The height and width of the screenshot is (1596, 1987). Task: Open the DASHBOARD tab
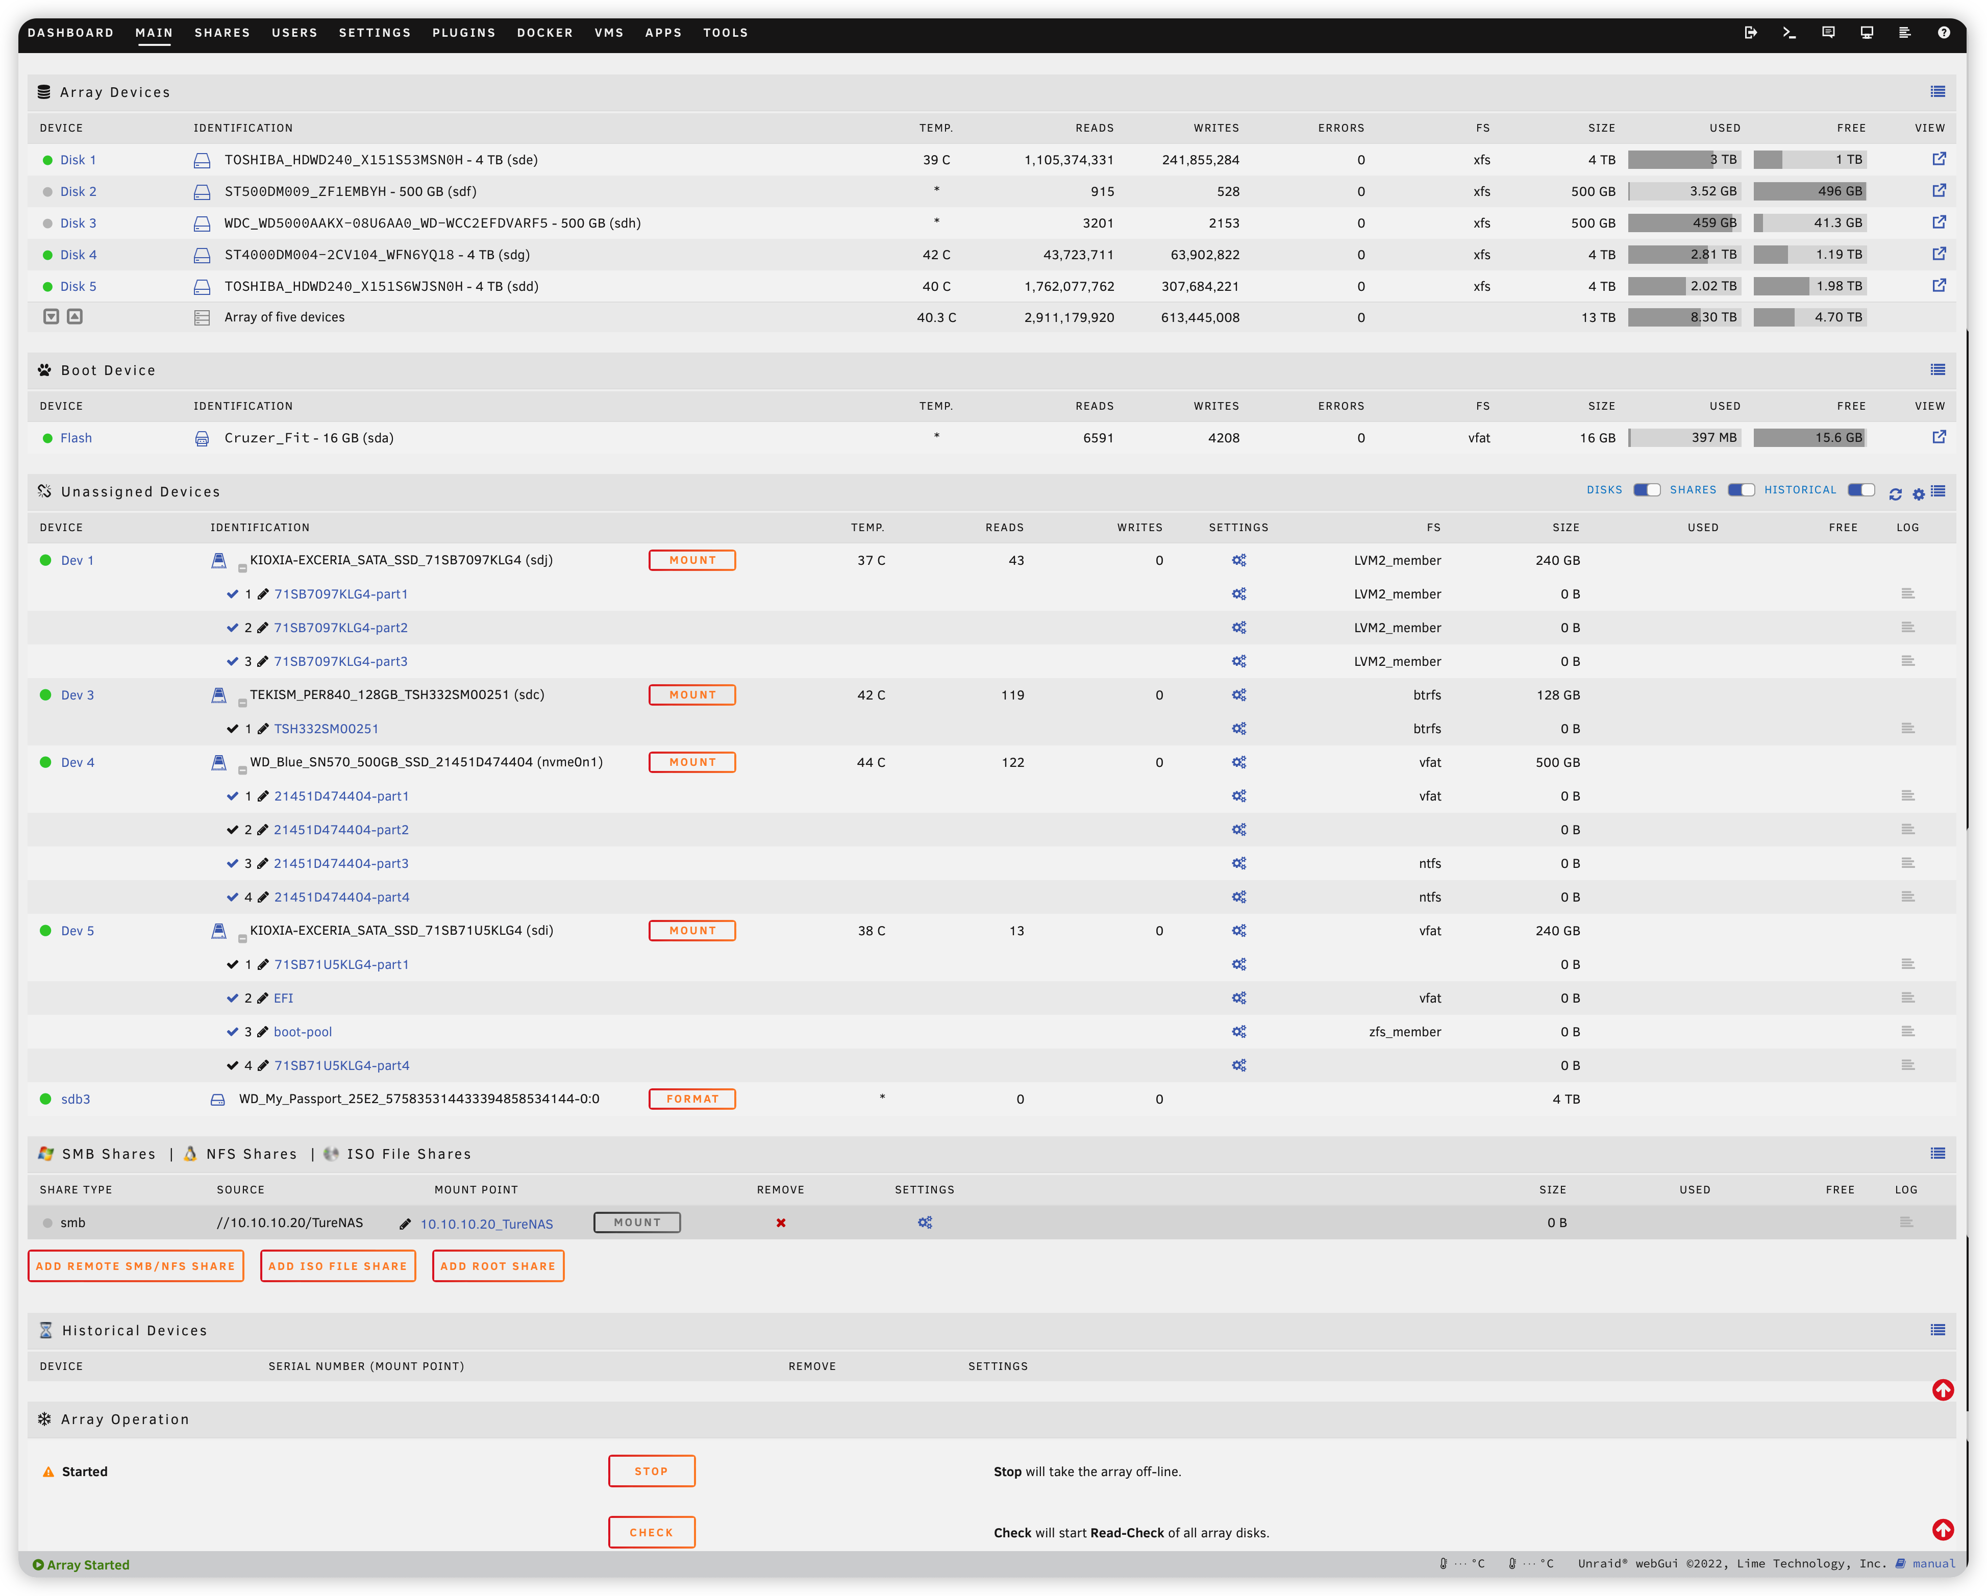click(71, 32)
